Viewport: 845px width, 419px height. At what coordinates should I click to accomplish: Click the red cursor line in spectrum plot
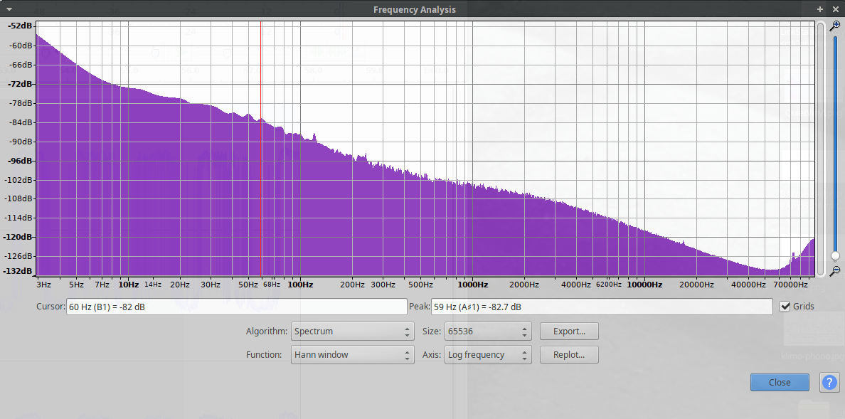261,148
